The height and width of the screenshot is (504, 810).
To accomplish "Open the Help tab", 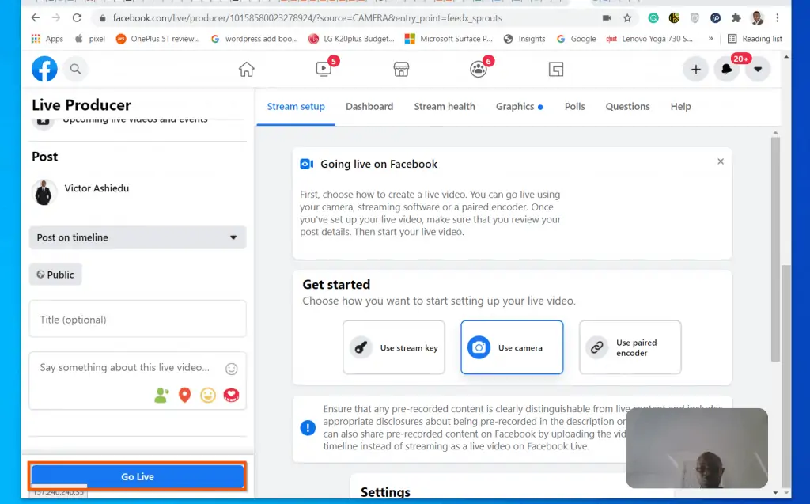I will pyautogui.click(x=680, y=107).
